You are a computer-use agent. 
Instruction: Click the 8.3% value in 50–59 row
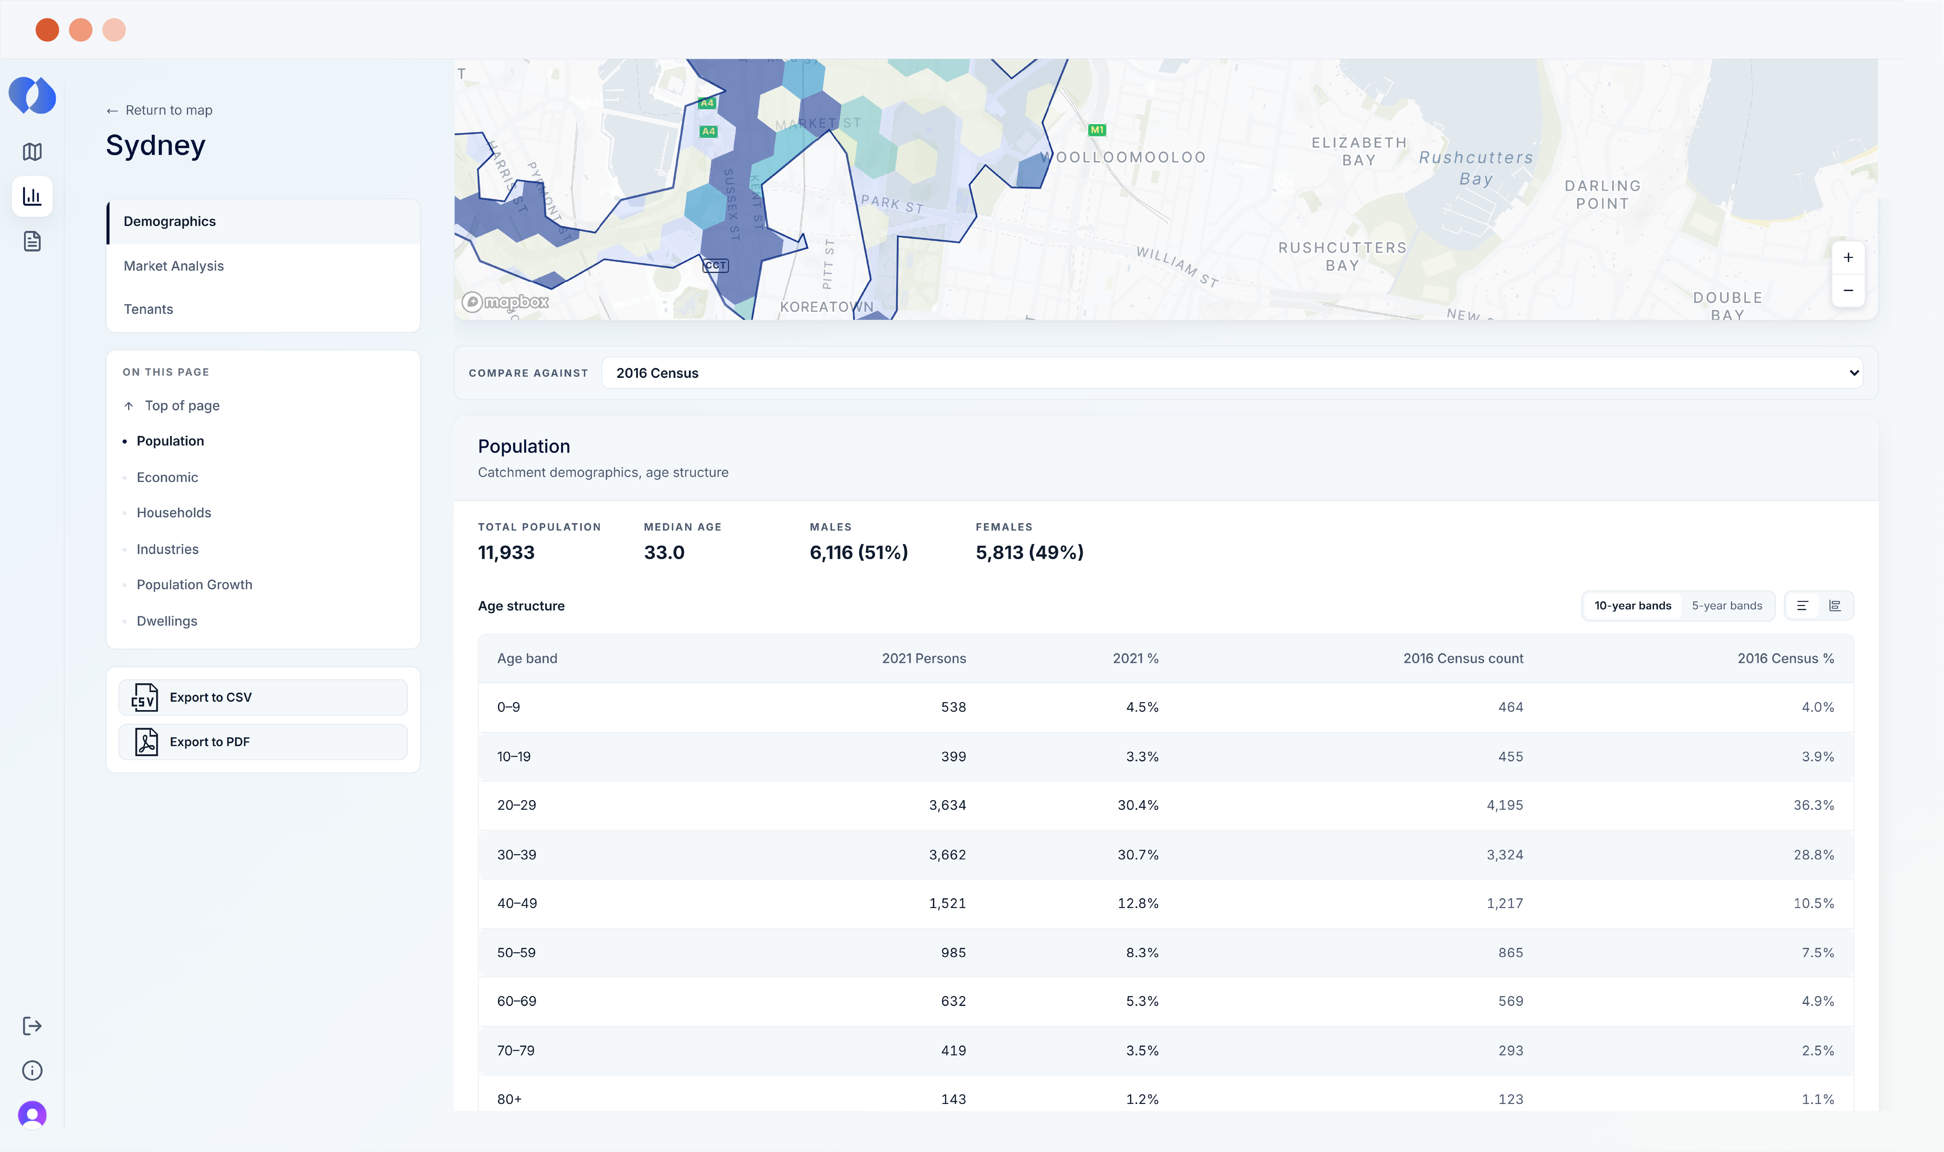1142,953
